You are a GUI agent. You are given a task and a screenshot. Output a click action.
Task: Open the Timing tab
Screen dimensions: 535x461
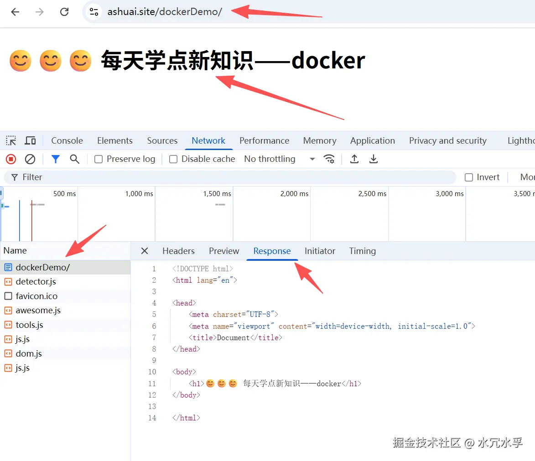click(x=362, y=251)
